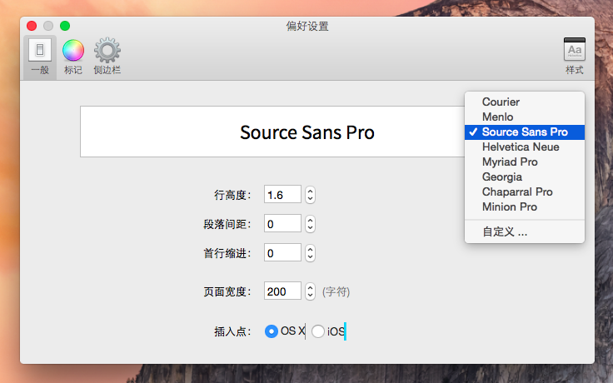Click the 页面宽度 stepper arrows
The image size is (613, 383).
310,291
